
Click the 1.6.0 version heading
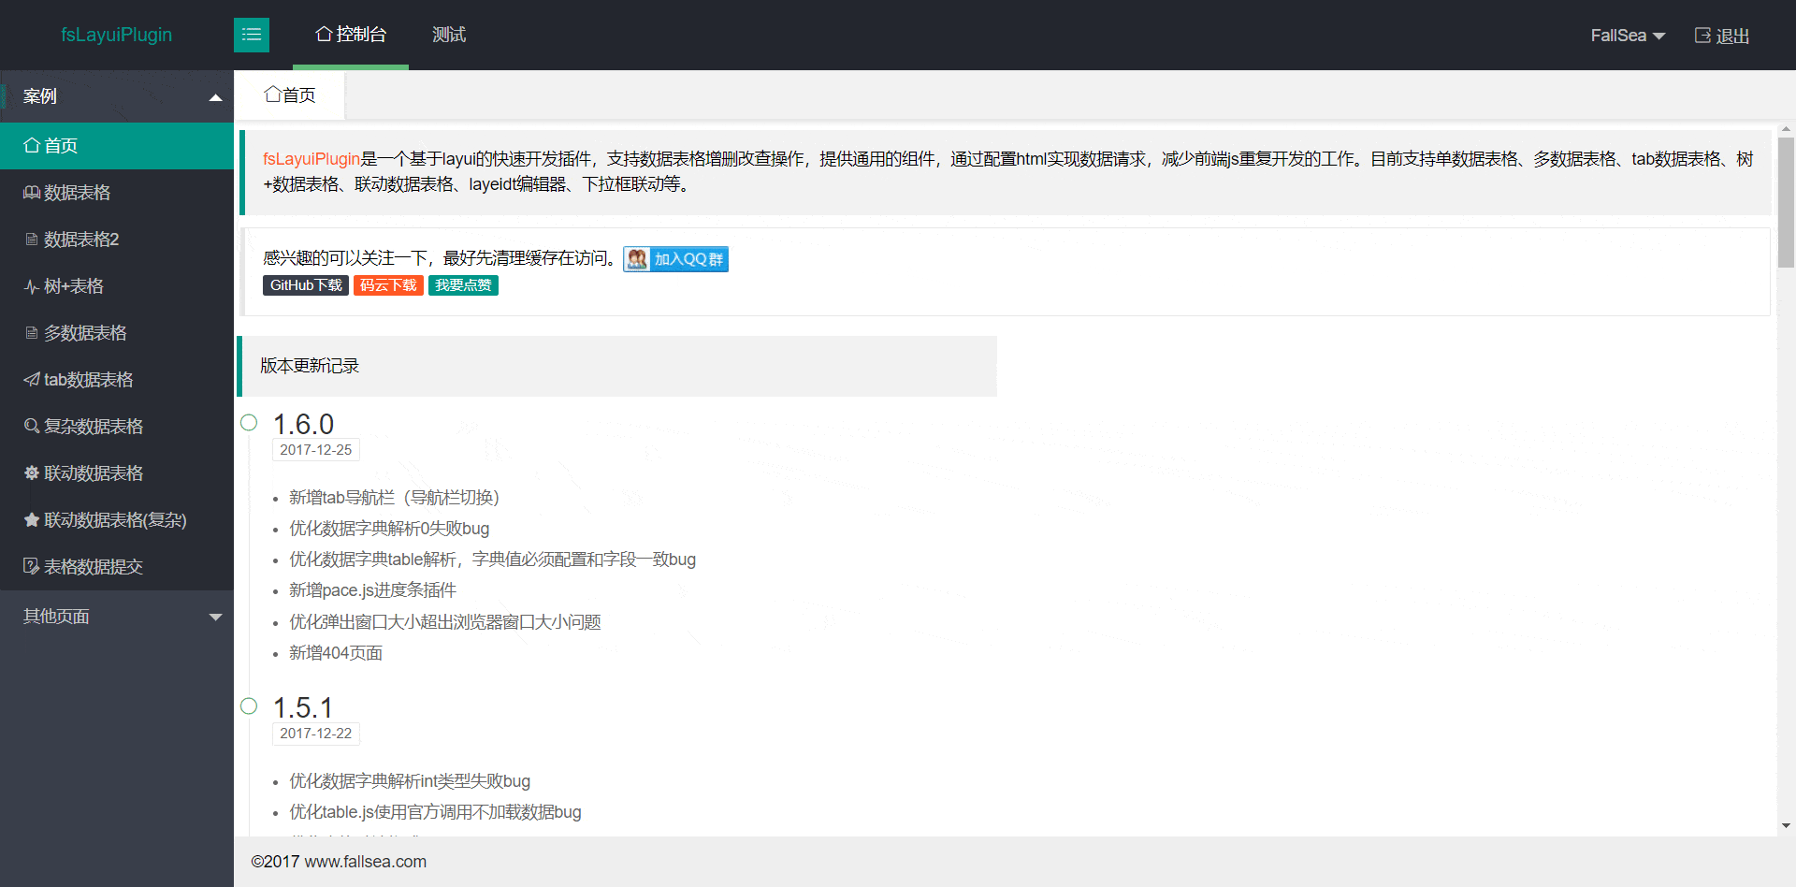pos(303,424)
